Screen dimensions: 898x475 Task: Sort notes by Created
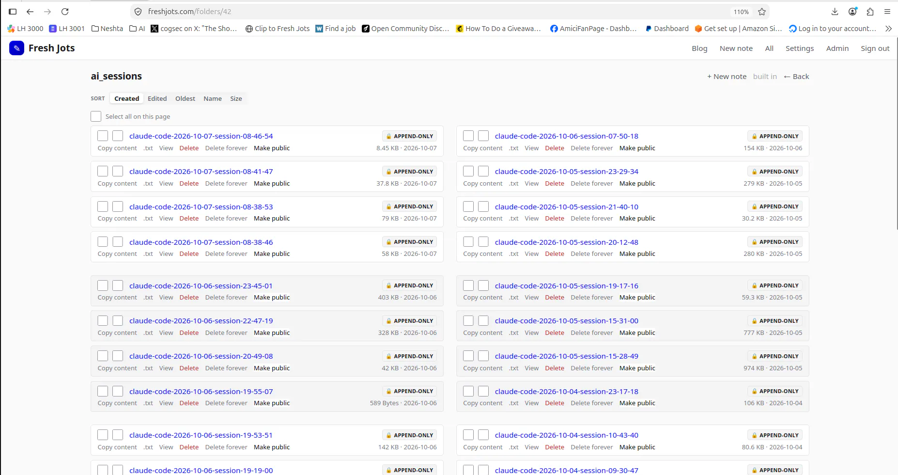[x=127, y=98]
